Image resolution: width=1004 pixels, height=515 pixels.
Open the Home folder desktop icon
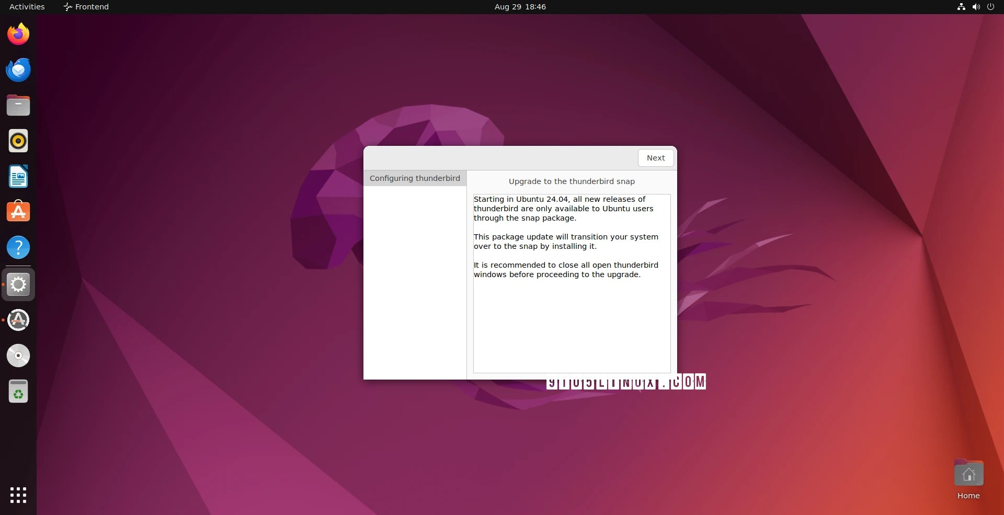coord(968,480)
